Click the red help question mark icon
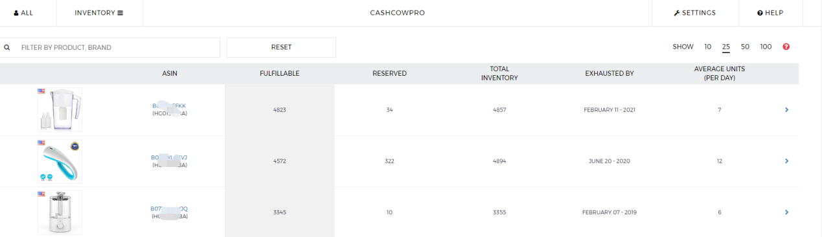 786,47
